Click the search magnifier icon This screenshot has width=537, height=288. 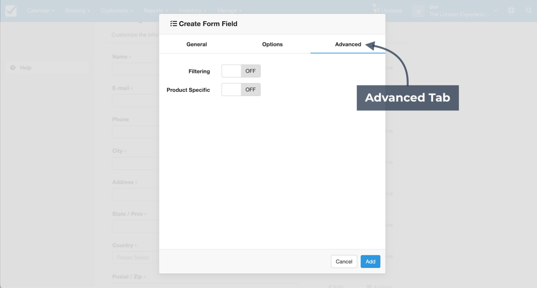click(x=529, y=11)
